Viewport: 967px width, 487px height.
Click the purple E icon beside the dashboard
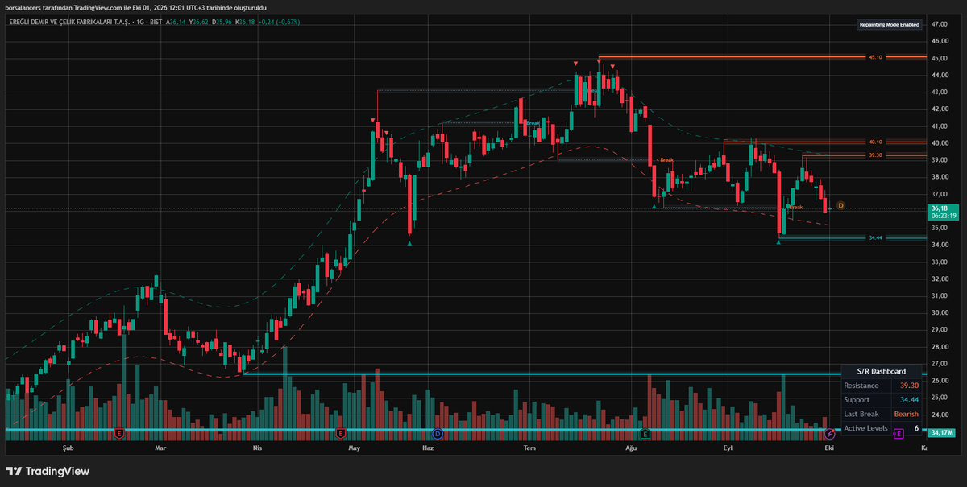(899, 433)
